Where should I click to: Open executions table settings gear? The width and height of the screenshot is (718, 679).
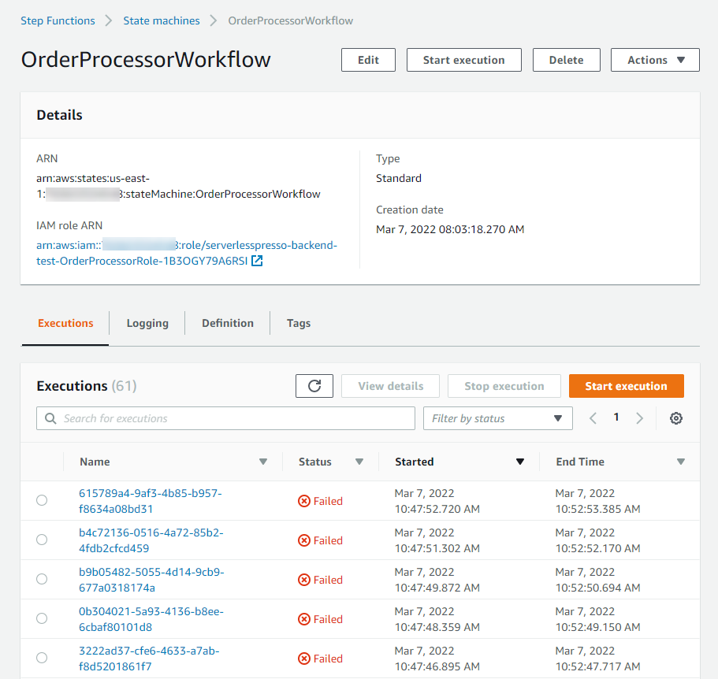coord(676,418)
